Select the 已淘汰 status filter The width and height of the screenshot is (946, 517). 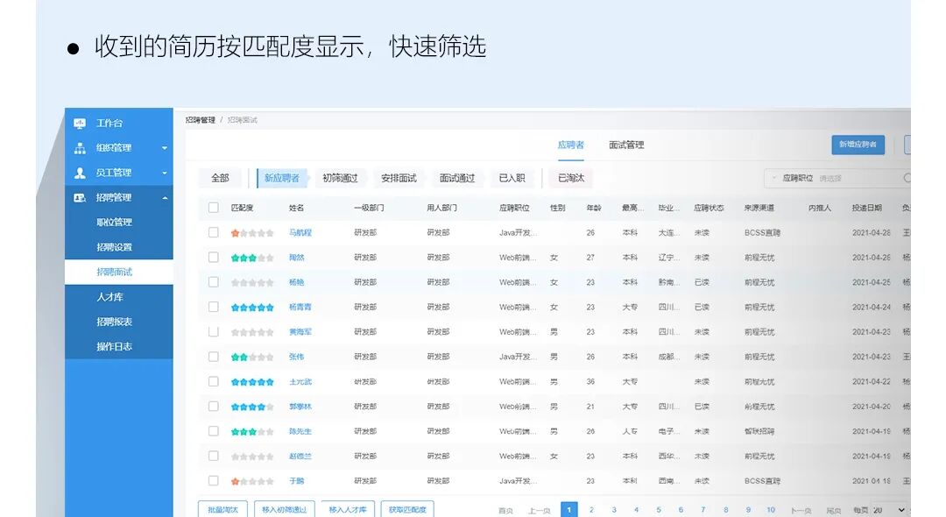point(571,178)
